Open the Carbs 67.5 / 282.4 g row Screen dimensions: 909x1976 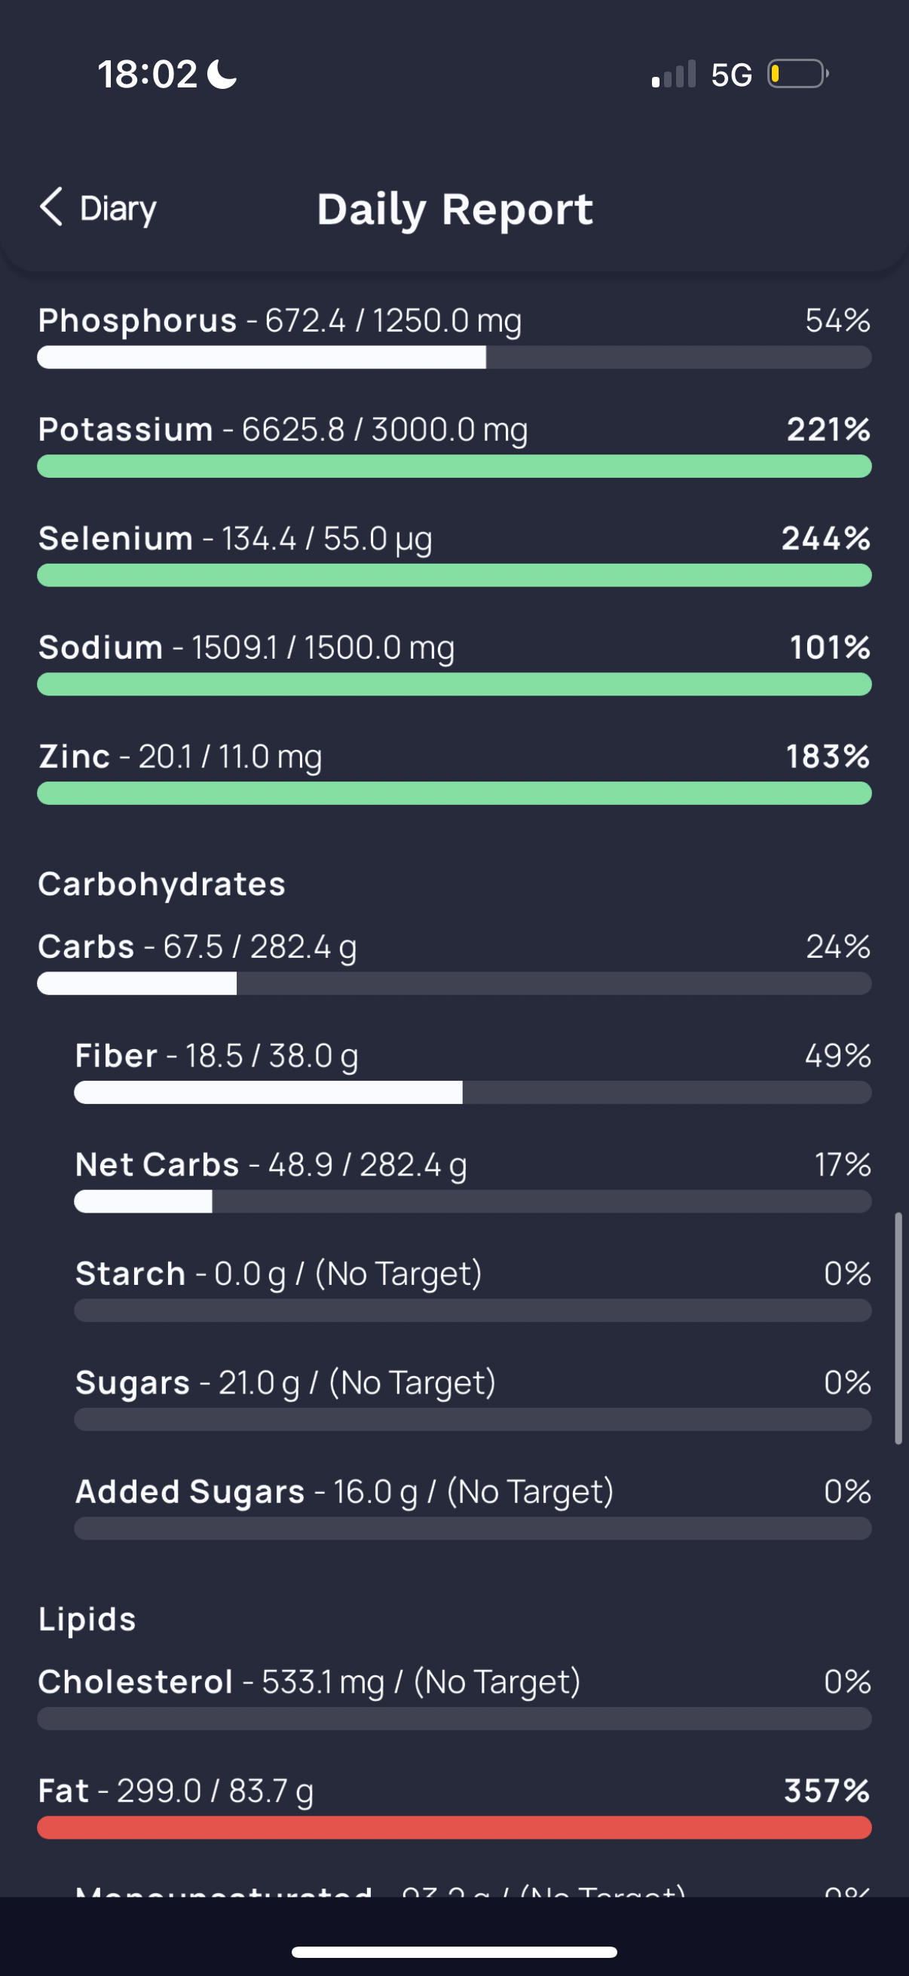[x=454, y=962]
